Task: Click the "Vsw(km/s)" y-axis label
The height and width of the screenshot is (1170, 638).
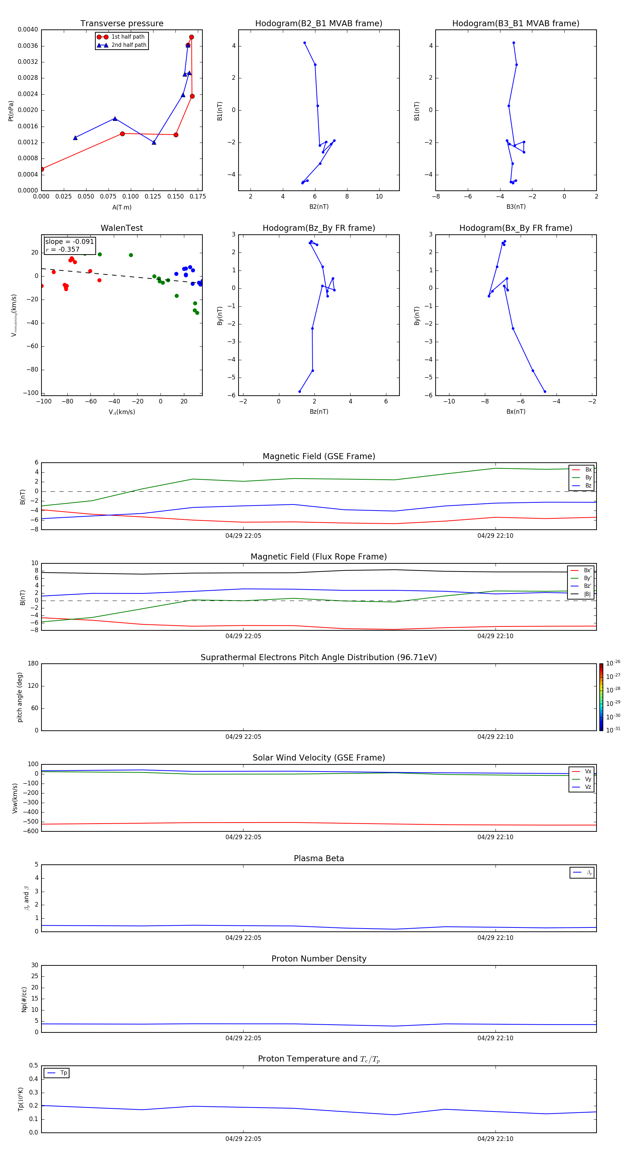Action: [x=15, y=798]
